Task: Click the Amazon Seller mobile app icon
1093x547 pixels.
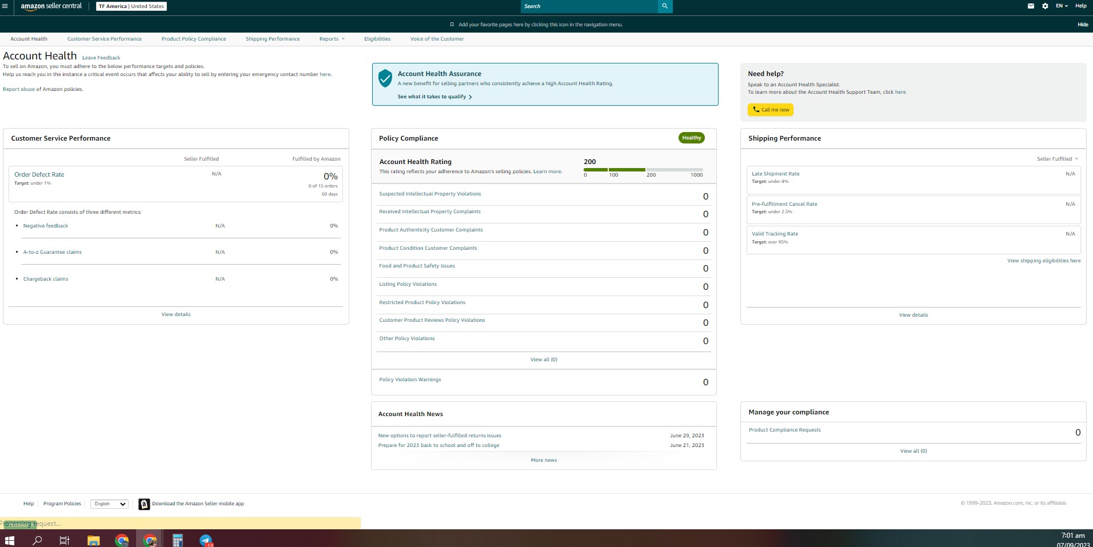Action: (144, 504)
